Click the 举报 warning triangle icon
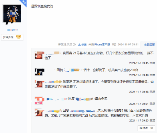The width and height of the screenshot is (157, 133). 79,44
